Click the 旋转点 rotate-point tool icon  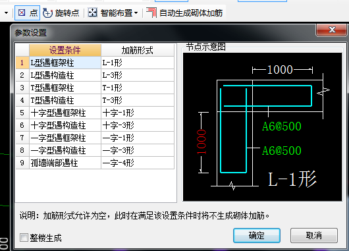[x=47, y=13]
